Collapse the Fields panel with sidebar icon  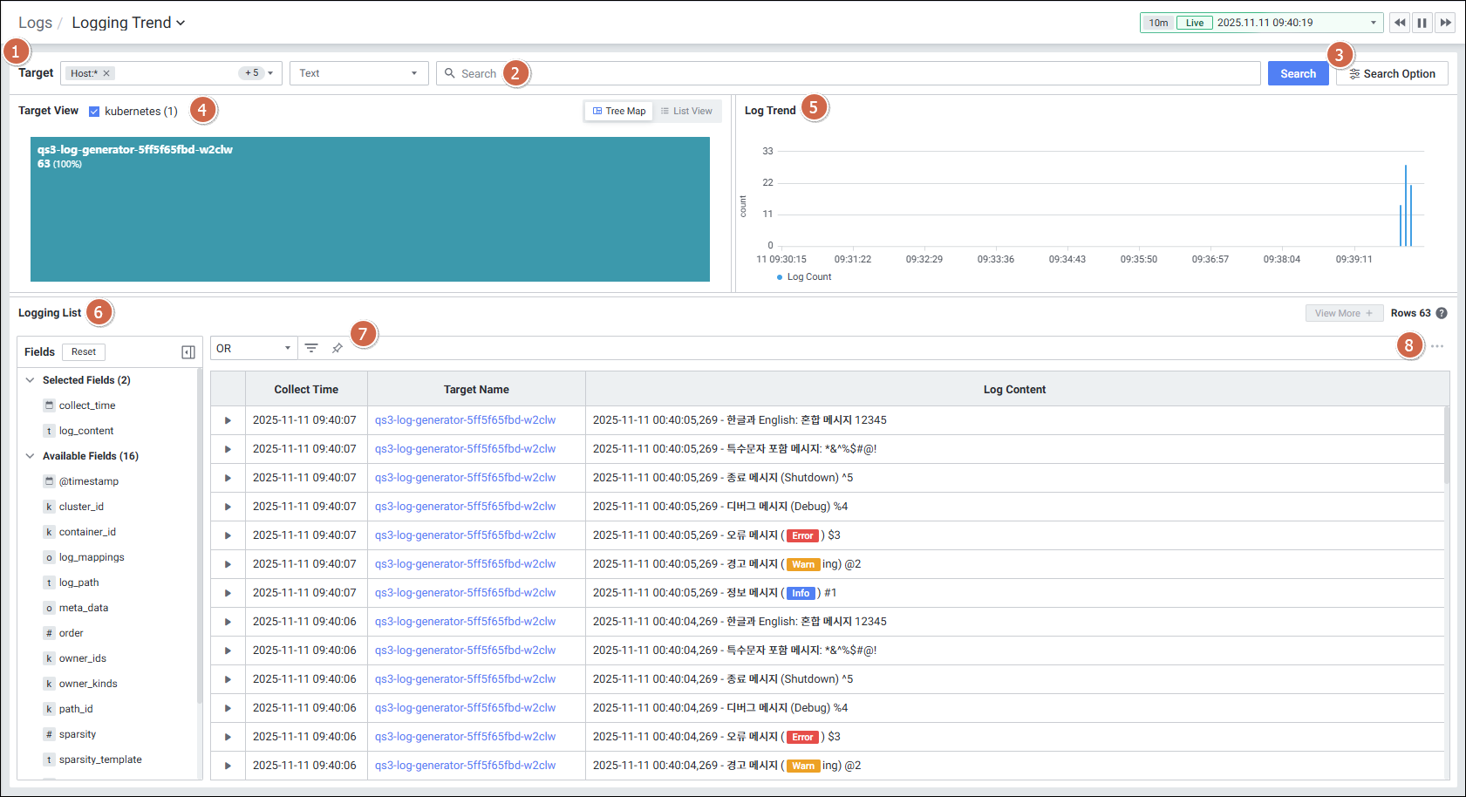point(188,352)
